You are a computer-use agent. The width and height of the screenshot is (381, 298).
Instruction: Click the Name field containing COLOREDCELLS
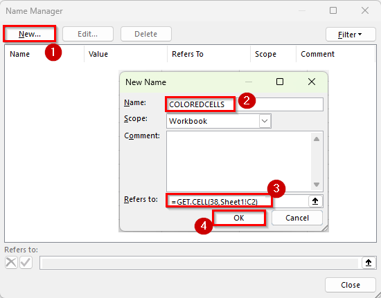tap(245, 104)
